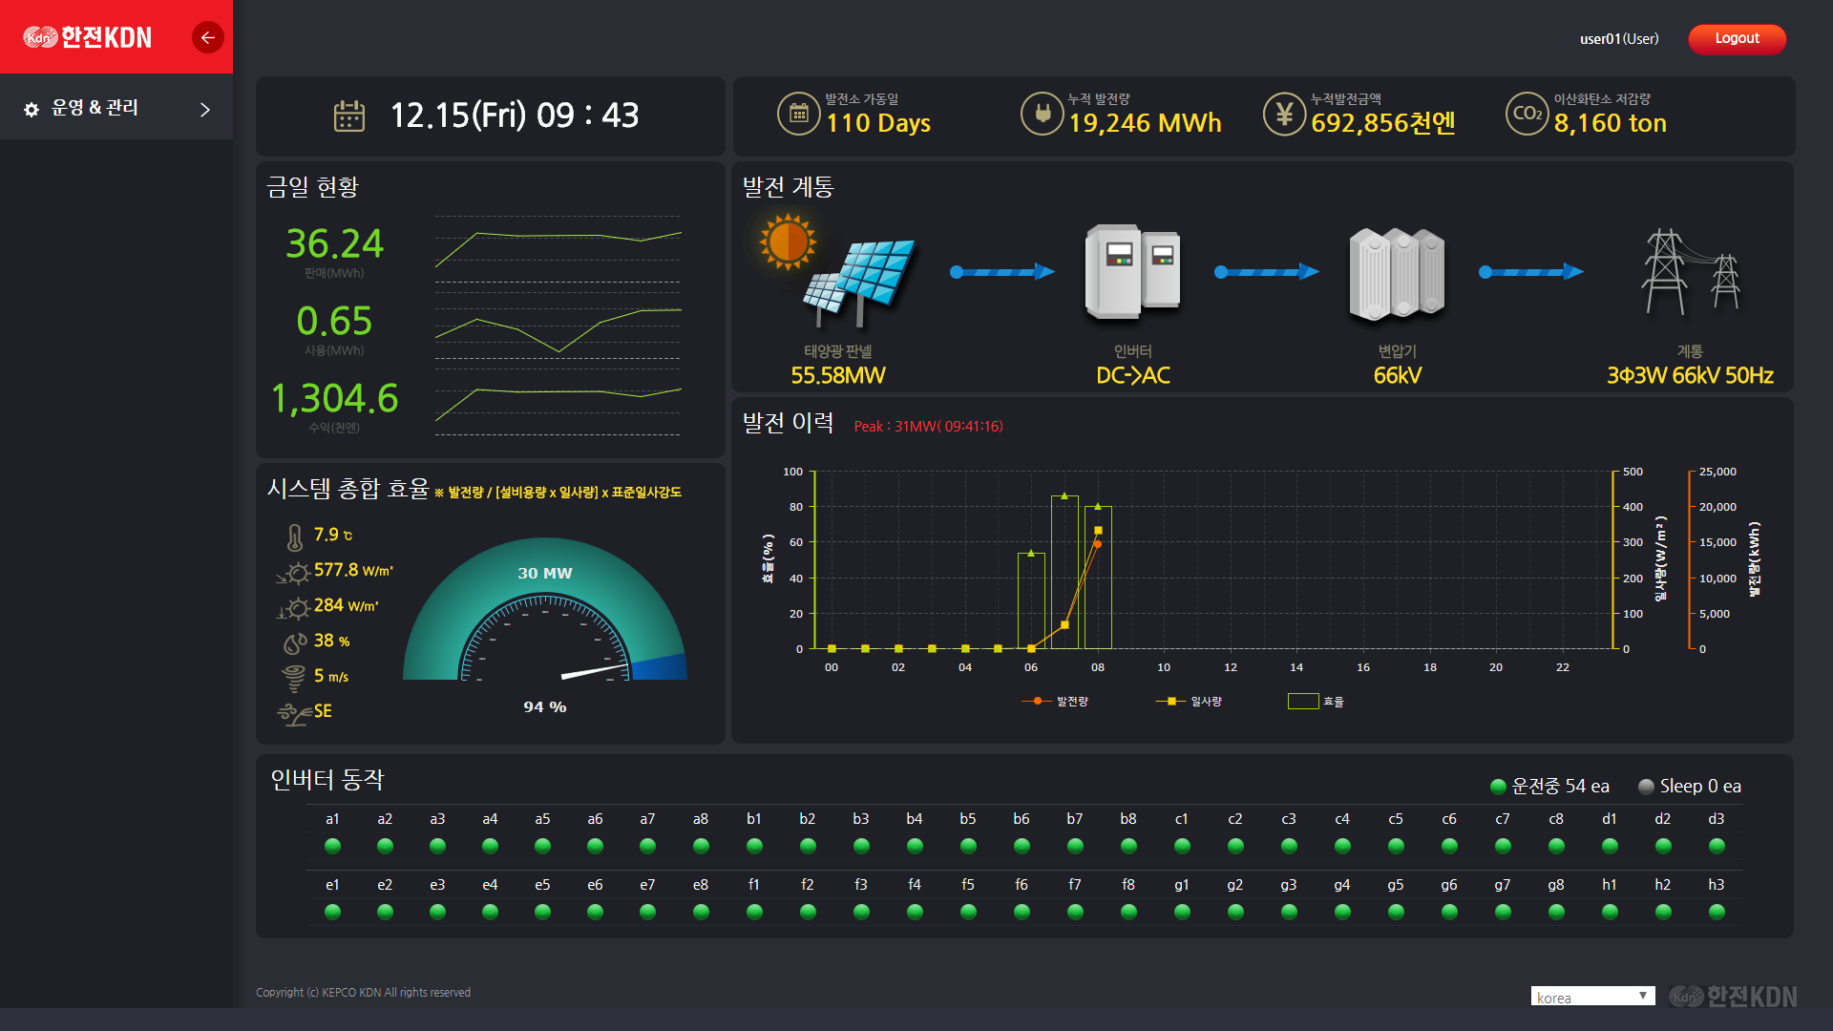Toggle 일사량 legend series in chart

(x=1189, y=702)
